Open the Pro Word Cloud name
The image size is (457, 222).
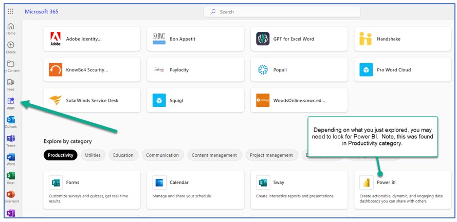click(394, 69)
